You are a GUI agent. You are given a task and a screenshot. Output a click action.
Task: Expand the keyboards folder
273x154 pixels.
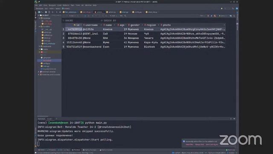point(40,46)
